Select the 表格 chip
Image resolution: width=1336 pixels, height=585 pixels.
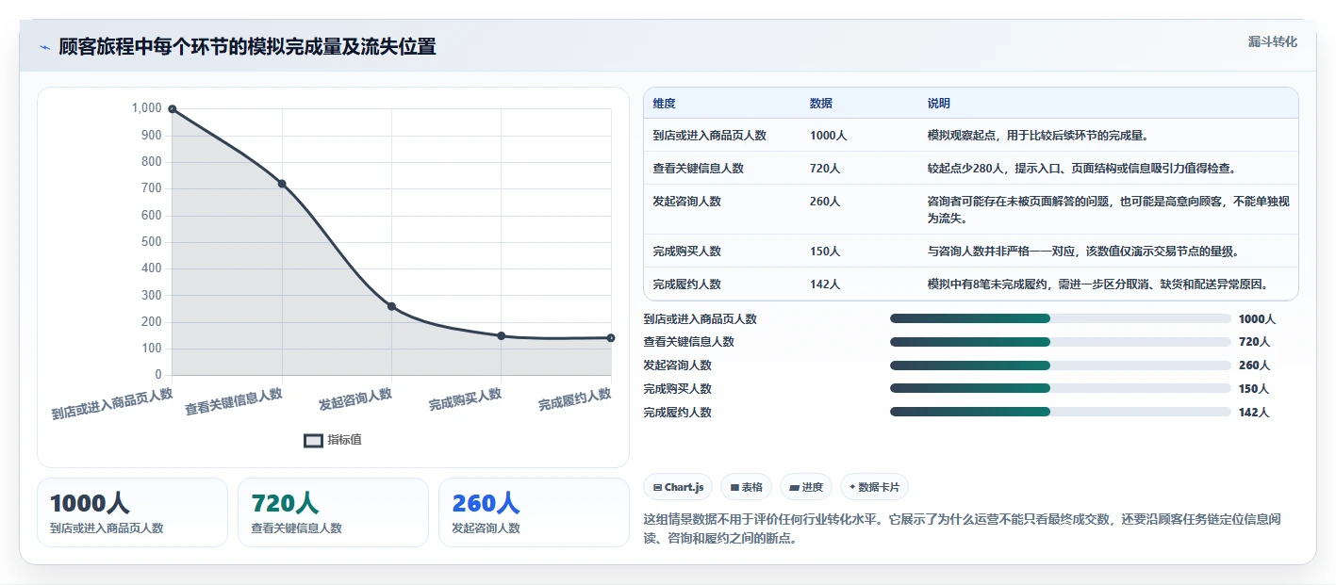pyautogui.click(x=746, y=487)
